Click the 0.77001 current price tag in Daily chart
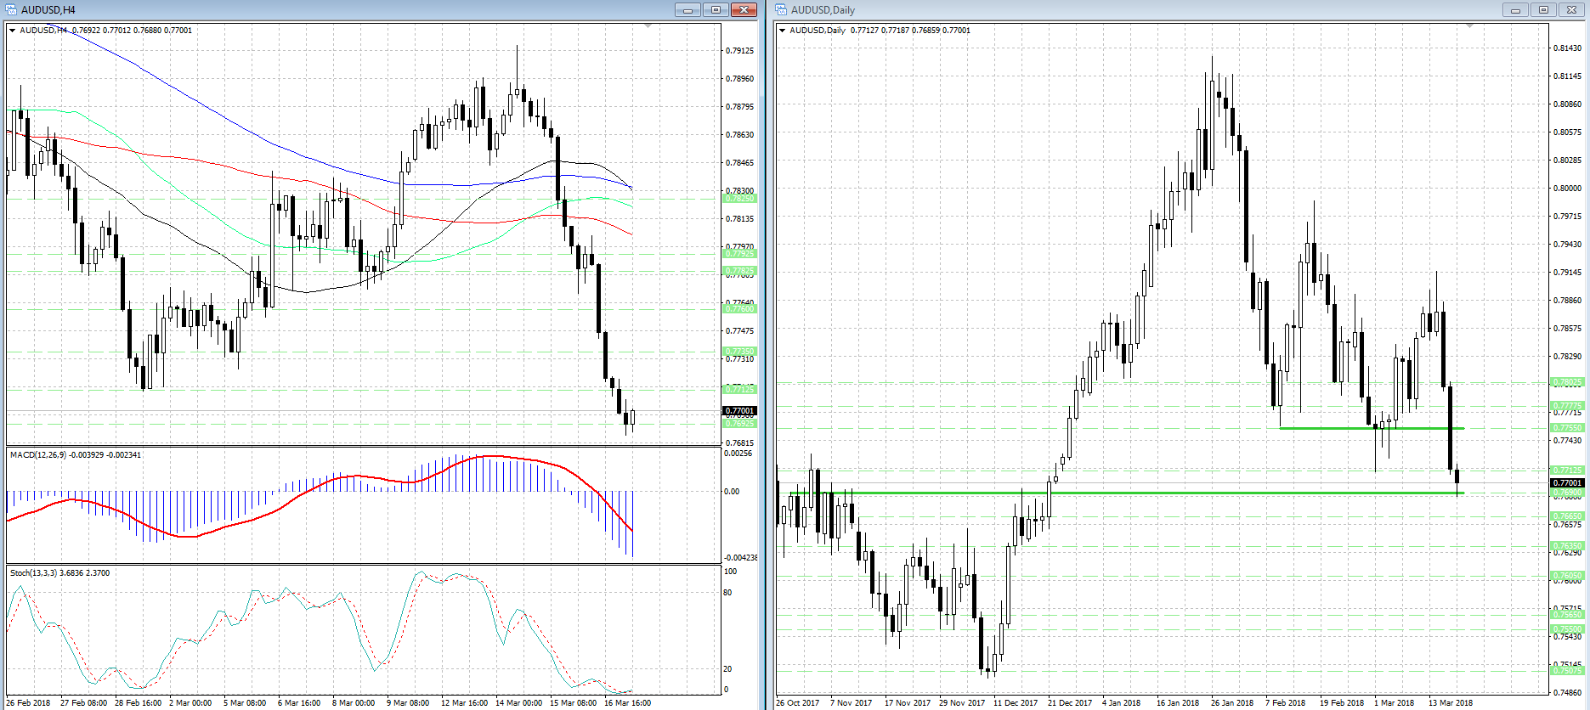 [1567, 482]
